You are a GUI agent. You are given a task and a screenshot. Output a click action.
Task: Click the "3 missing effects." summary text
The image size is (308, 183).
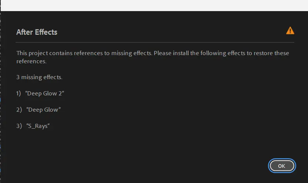click(x=39, y=77)
